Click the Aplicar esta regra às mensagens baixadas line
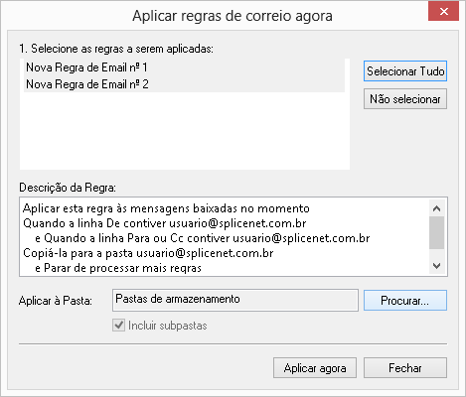Image resolution: width=466 pixels, height=397 pixels. click(166, 208)
